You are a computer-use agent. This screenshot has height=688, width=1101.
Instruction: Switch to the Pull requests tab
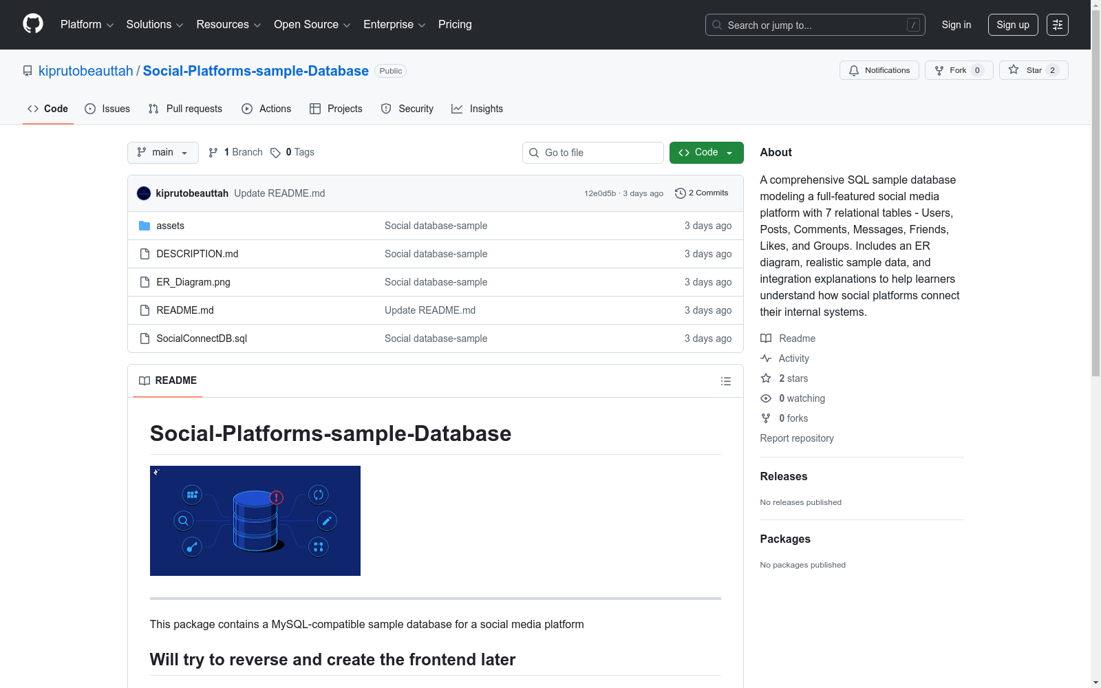point(185,109)
